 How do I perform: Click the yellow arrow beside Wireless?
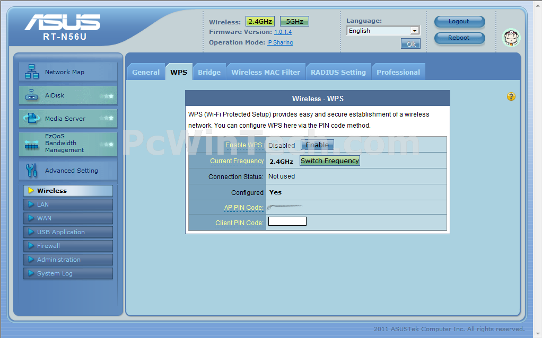[31, 191]
